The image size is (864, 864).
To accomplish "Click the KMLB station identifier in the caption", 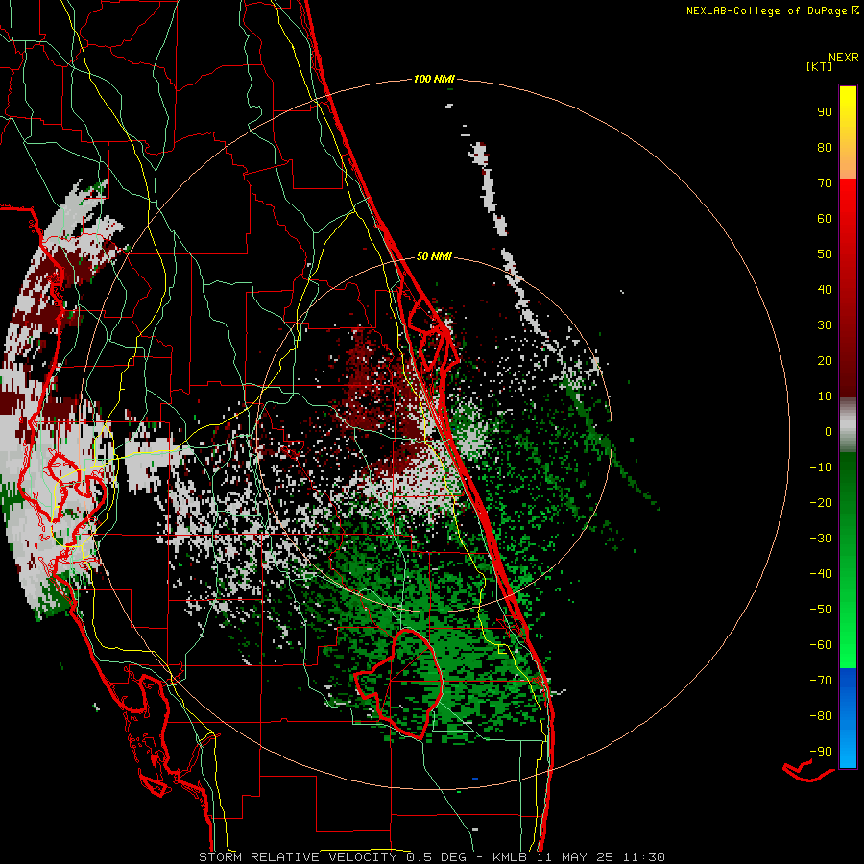I will 510,857.
